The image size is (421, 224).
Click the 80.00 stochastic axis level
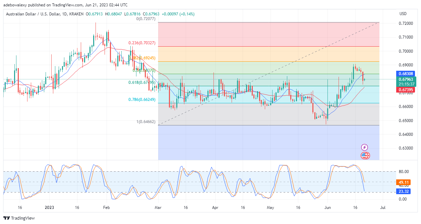pyautogui.click(x=403, y=172)
